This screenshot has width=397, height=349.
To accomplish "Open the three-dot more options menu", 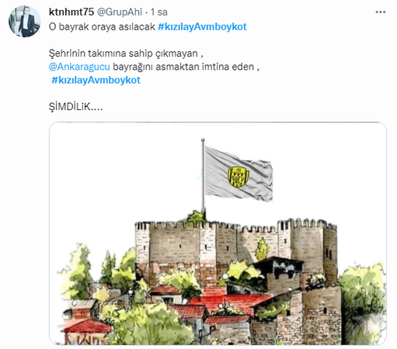I will click(x=381, y=12).
